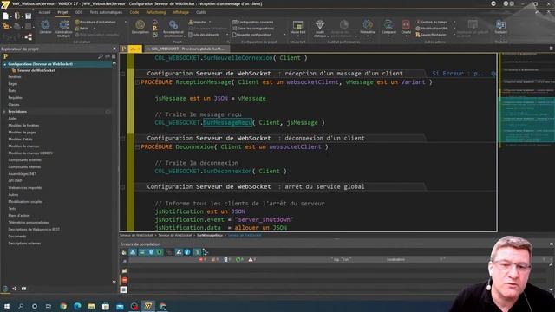Image resolution: width=555 pixels, height=312 pixels.
Task: Collapse PROCÉDURE Deconnexion code block
Action: click(x=137, y=146)
